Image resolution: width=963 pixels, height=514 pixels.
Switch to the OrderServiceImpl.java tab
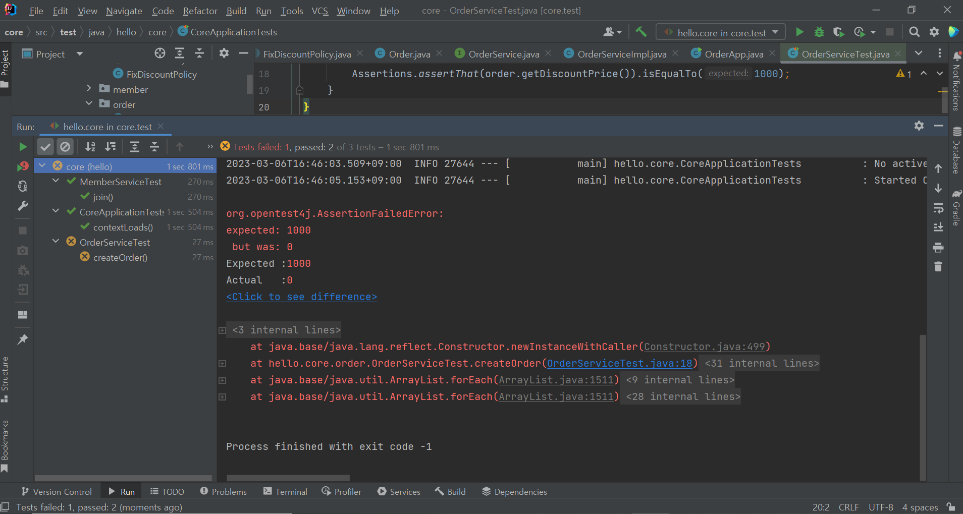point(621,54)
